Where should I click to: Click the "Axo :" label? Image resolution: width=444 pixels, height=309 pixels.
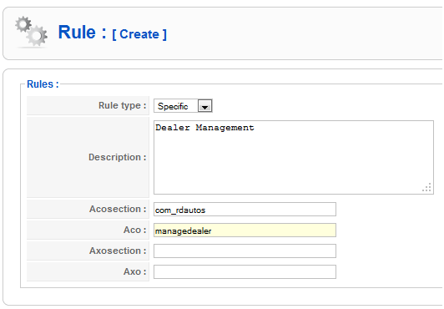coord(135,271)
